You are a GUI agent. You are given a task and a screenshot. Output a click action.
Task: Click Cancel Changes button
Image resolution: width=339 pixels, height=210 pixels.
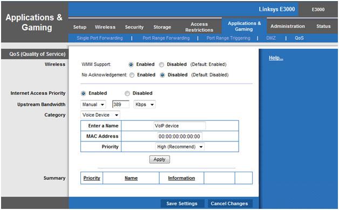(x=229, y=204)
